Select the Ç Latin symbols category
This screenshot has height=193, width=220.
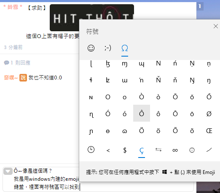click(142, 151)
